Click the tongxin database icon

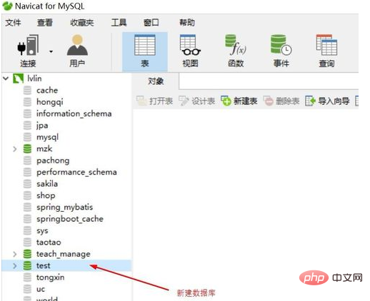[x=27, y=277]
